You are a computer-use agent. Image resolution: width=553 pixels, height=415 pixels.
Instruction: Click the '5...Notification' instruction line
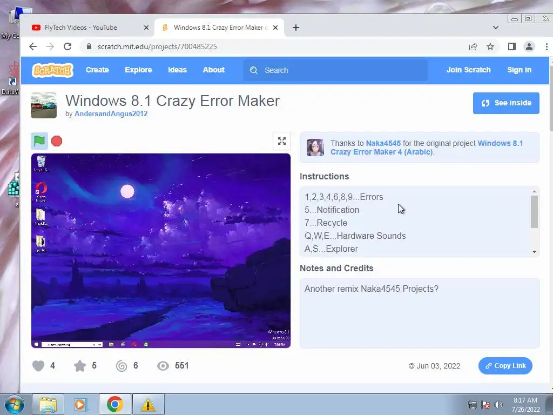(x=332, y=210)
